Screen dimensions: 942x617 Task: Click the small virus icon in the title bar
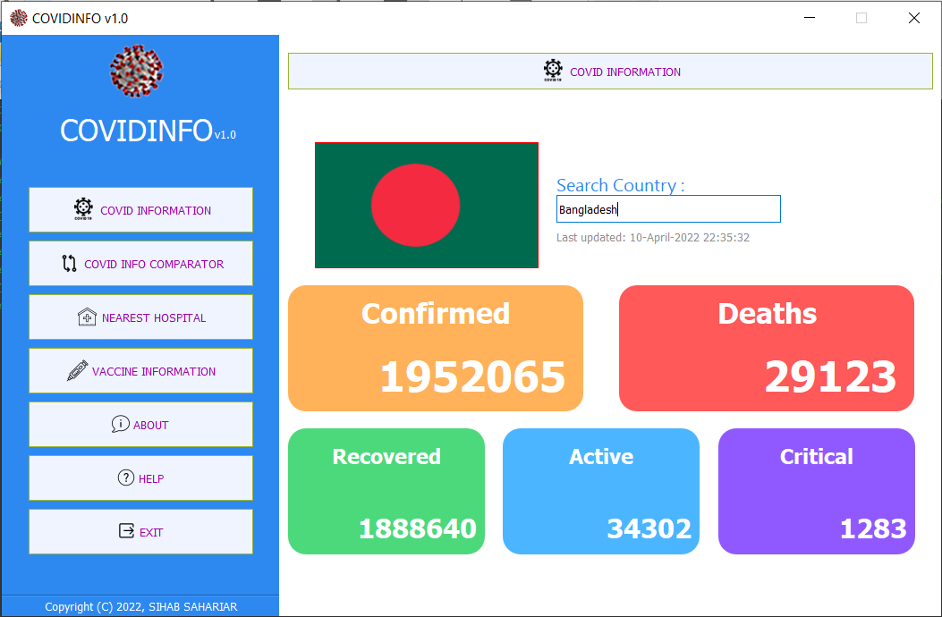pyautogui.click(x=19, y=18)
